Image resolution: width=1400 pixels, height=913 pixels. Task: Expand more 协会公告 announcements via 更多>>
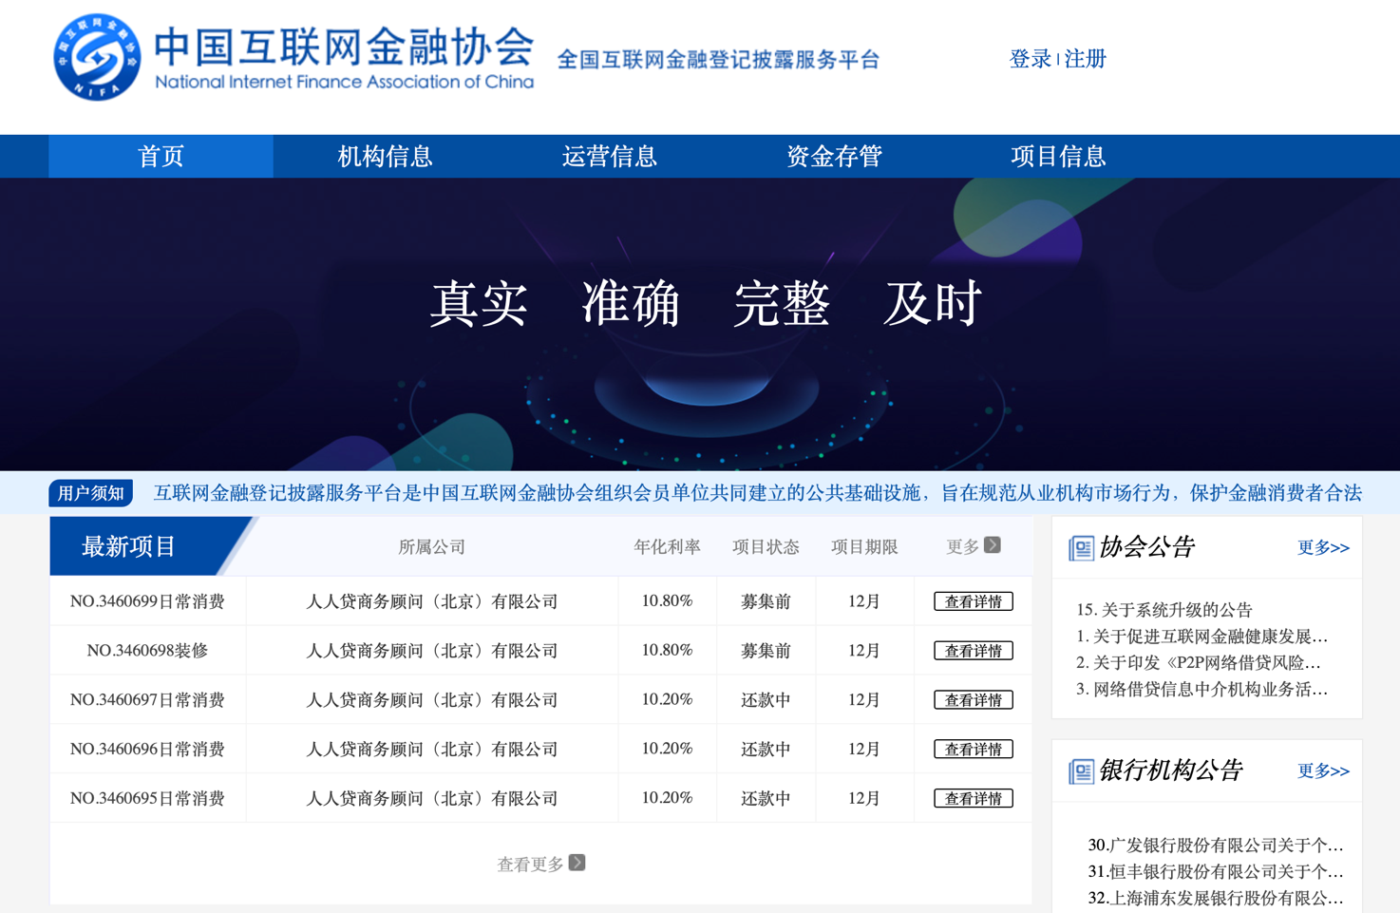click(1322, 548)
